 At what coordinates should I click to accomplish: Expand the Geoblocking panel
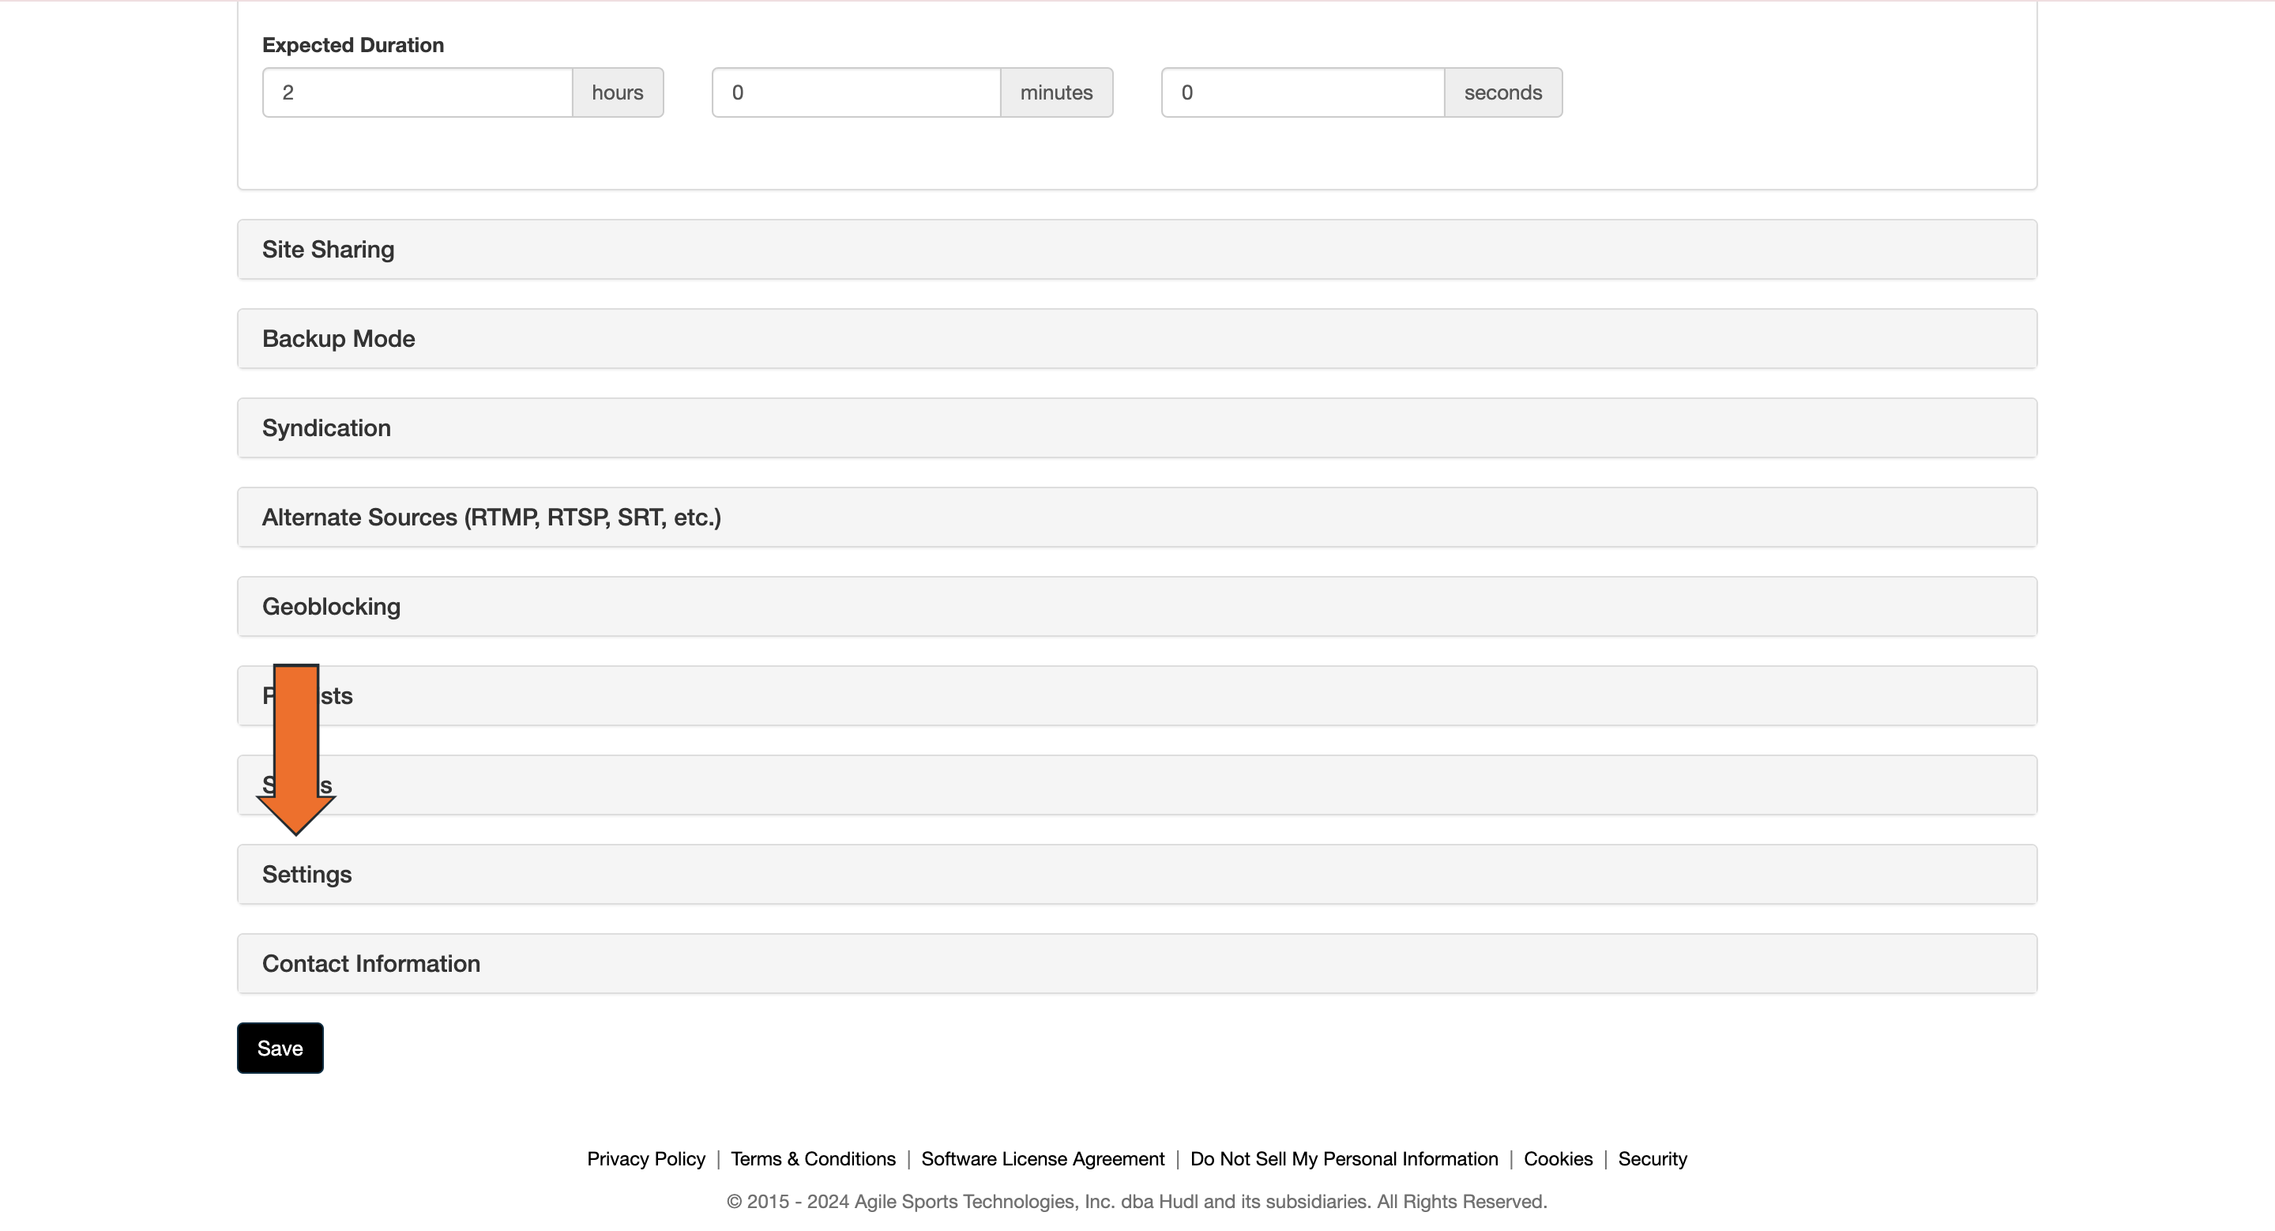click(1137, 606)
